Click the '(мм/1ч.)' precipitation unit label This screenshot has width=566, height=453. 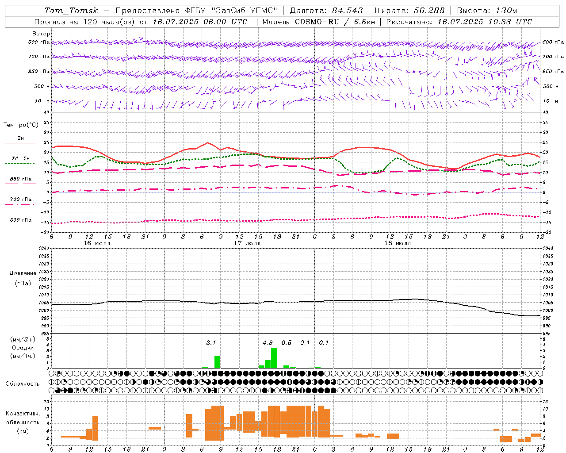[23, 356]
